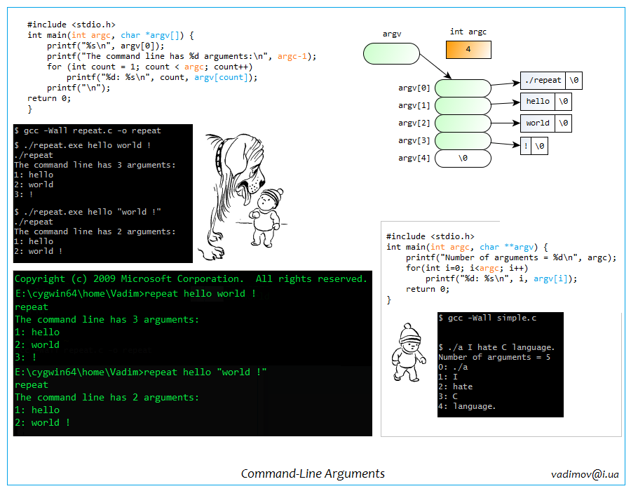This screenshot has height=491, width=631.
Task: Click '3: !' in the green terminal
Action: point(26,357)
